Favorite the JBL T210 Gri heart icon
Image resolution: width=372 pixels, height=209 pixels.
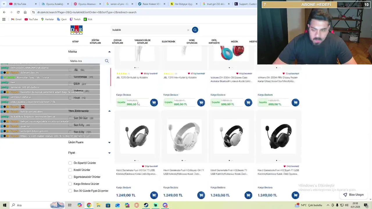(x=142, y=74)
